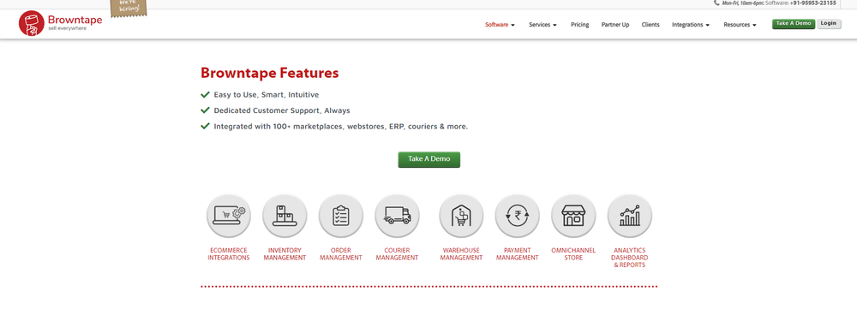The image size is (857, 333).
Task: Open the Clients page
Action: coord(650,25)
